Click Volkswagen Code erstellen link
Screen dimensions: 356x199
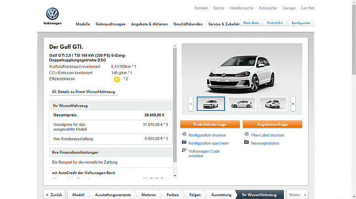coord(204,154)
